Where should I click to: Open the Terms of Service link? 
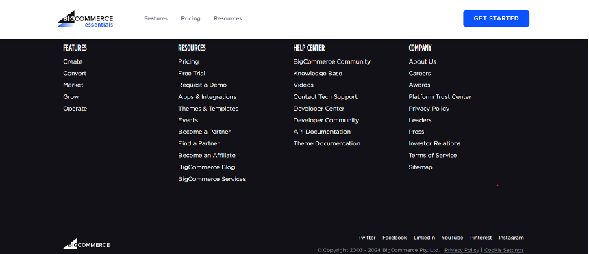(433, 156)
